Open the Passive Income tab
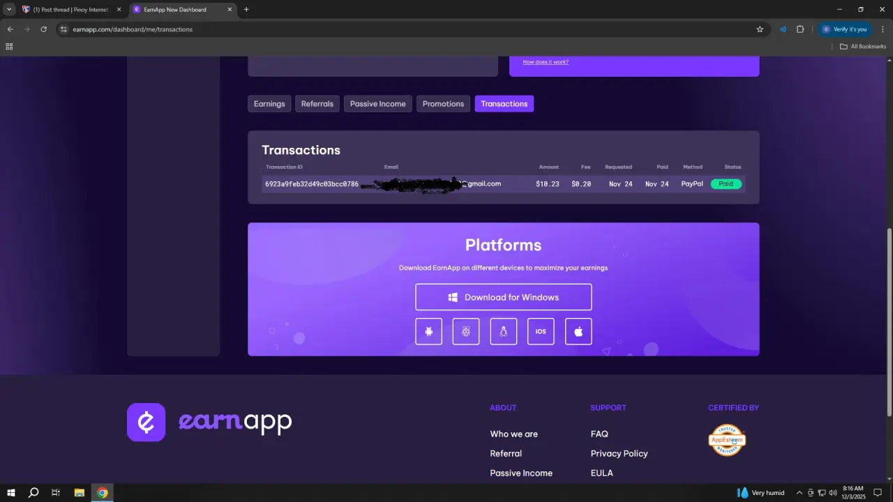Viewport: 893px width, 502px height. click(377, 104)
